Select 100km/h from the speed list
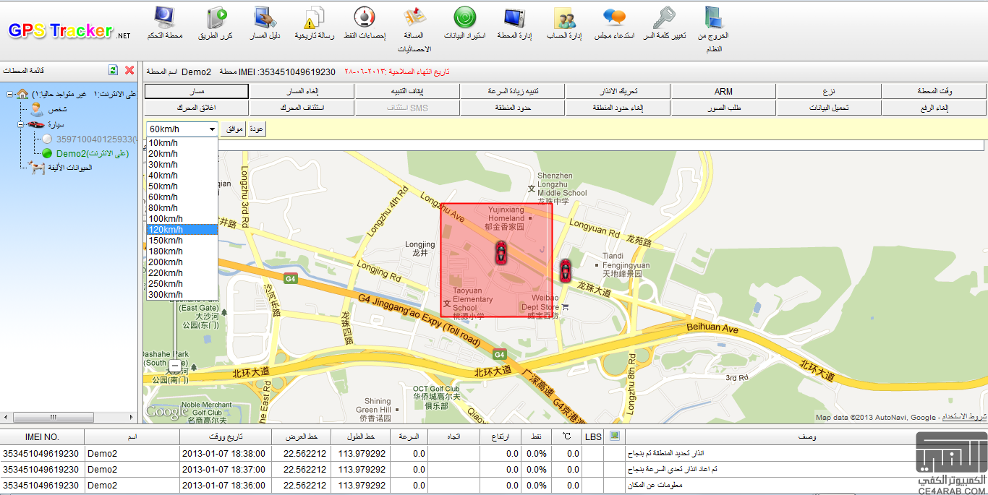Screen dimensions: 988x495 182,219
